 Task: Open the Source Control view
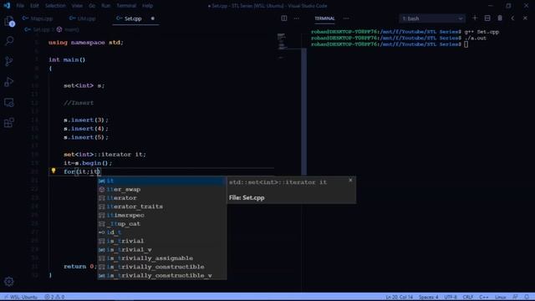[x=9, y=61]
